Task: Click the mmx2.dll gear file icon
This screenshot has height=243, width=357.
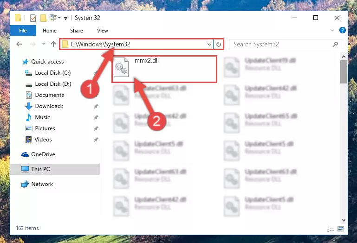Action: point(121,67)
